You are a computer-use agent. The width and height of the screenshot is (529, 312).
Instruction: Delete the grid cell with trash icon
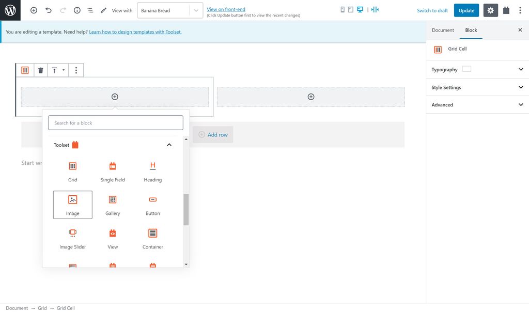pyautogui.click(x=40, y=70)
